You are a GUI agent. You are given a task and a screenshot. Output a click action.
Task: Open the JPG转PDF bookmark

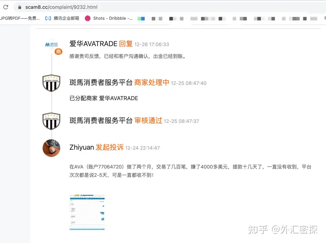[x=20, y=18]
